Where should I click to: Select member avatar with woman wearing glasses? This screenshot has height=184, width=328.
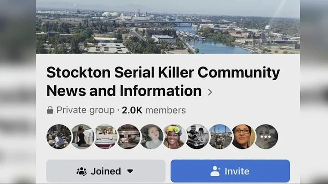point(243,137)
